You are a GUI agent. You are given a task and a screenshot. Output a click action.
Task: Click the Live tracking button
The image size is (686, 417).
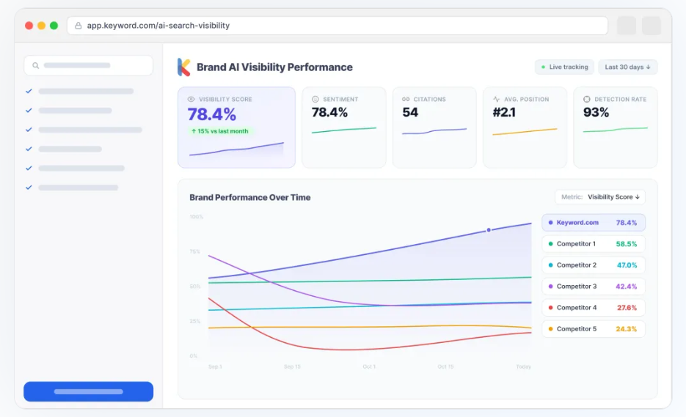564,67
